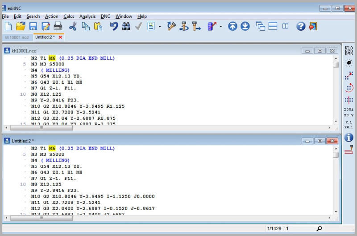Open the Window menu
This screenshot has width=357, height=236.
(x=124, y=16)
